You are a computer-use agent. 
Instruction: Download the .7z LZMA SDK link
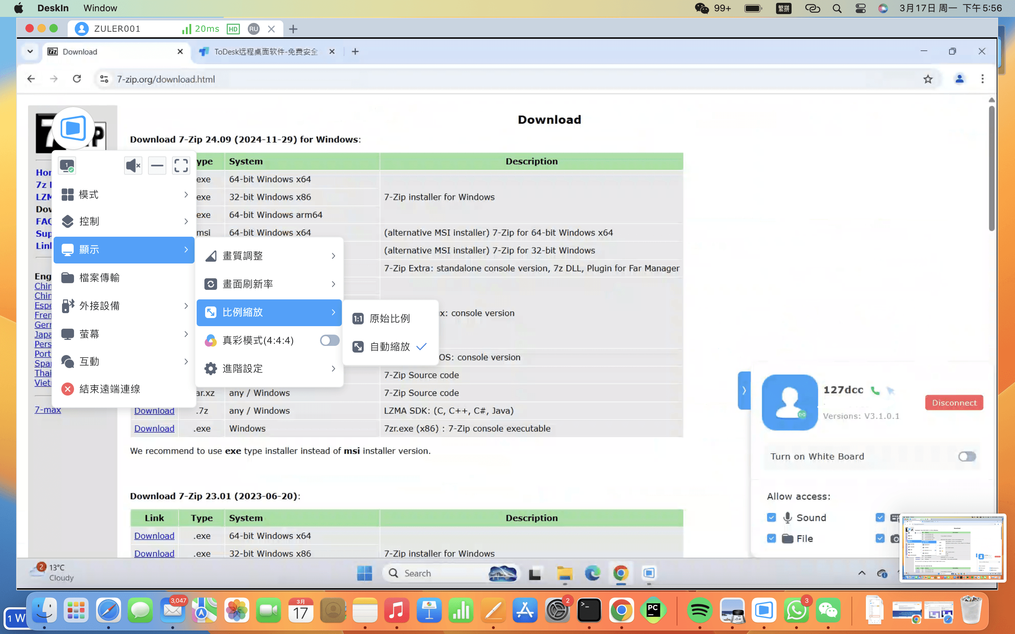pos(154,411)
